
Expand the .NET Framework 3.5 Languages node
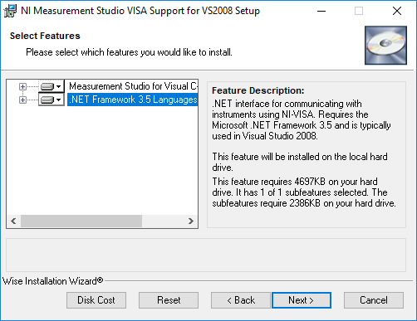(x=22, y=100)
